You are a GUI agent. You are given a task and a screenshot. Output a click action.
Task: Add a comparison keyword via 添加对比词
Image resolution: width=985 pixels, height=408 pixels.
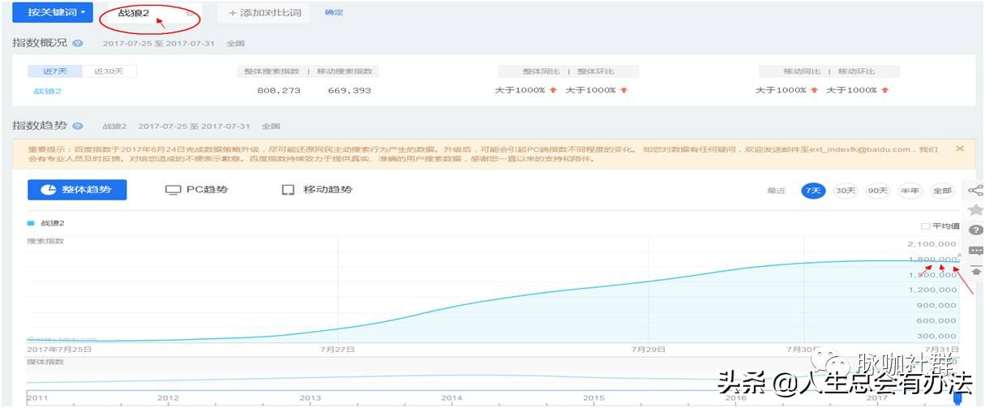click(x=263, y=13)
